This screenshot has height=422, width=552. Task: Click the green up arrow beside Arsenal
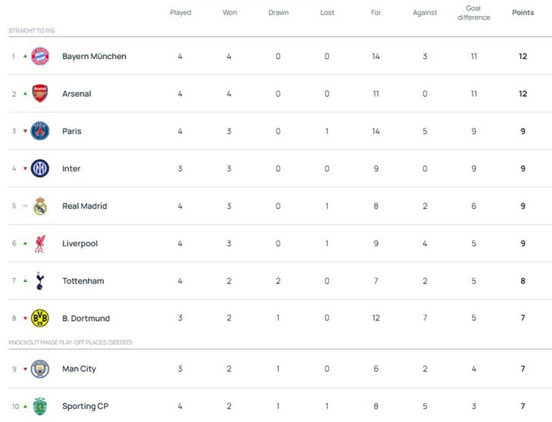(x=25, y=94)
